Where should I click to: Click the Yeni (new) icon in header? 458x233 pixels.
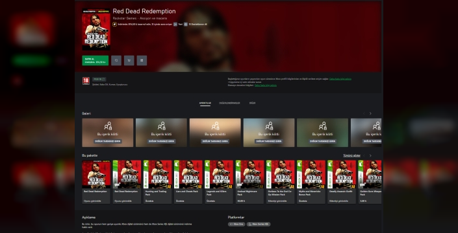click(175, 24)
